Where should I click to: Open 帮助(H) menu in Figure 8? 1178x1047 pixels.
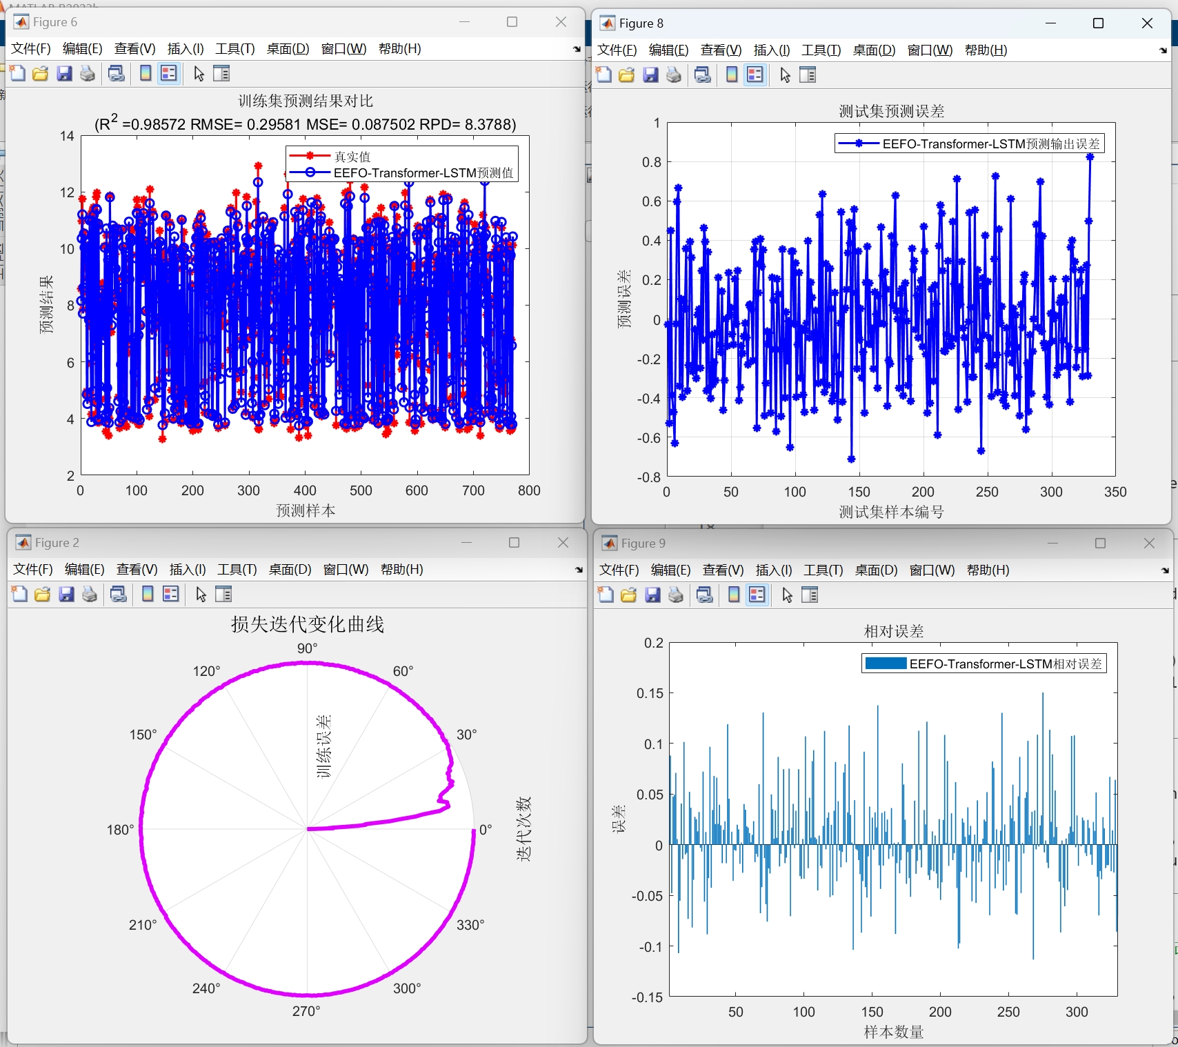986,50
